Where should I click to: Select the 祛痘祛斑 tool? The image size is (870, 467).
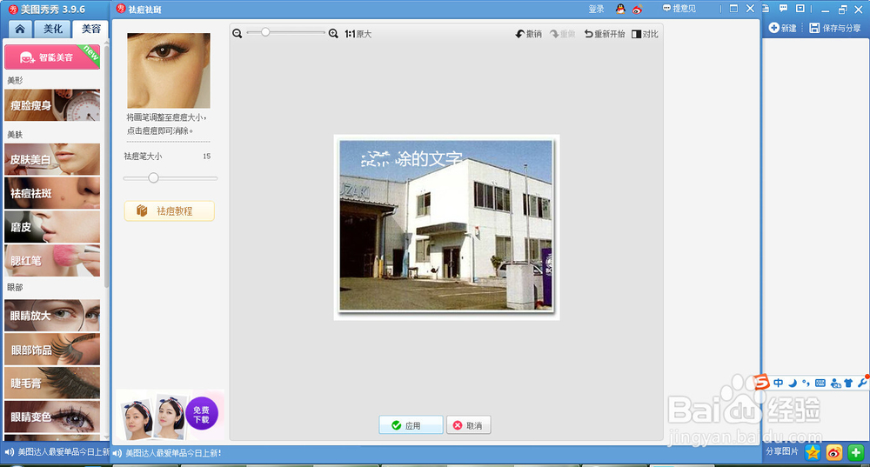[52, 193]
